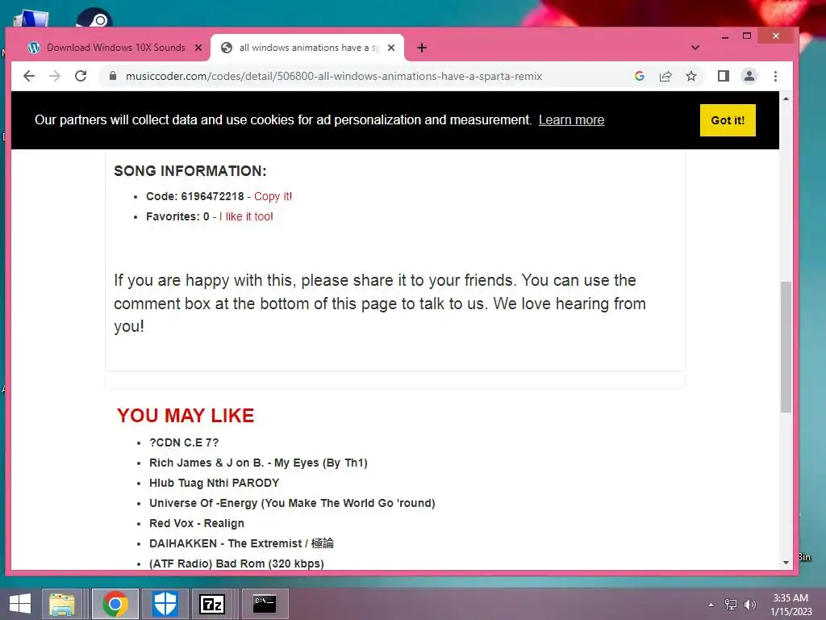Click the I like it too! link
Image resolution: width=826 pixels, height=620 pixels.
click(246, 216)
